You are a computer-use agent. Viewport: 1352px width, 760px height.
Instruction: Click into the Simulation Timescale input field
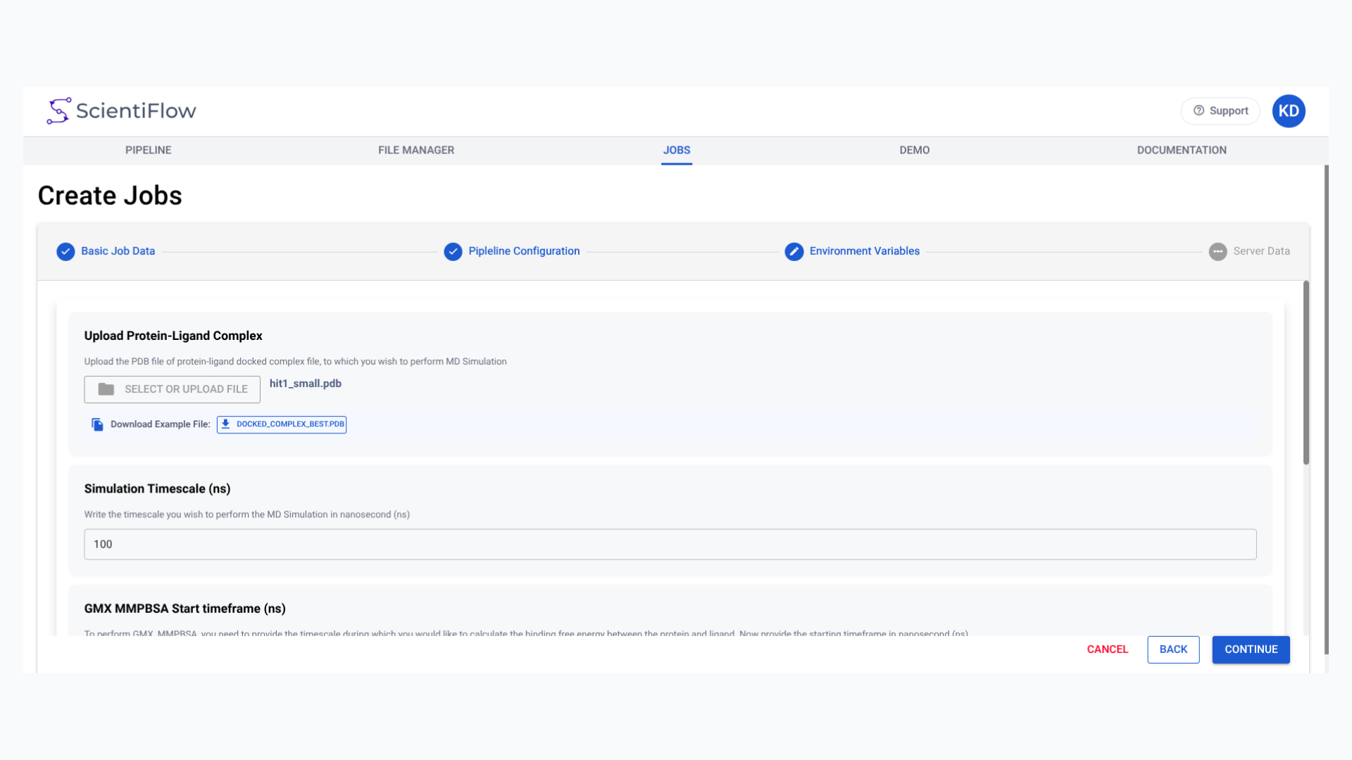pos(669,545)
